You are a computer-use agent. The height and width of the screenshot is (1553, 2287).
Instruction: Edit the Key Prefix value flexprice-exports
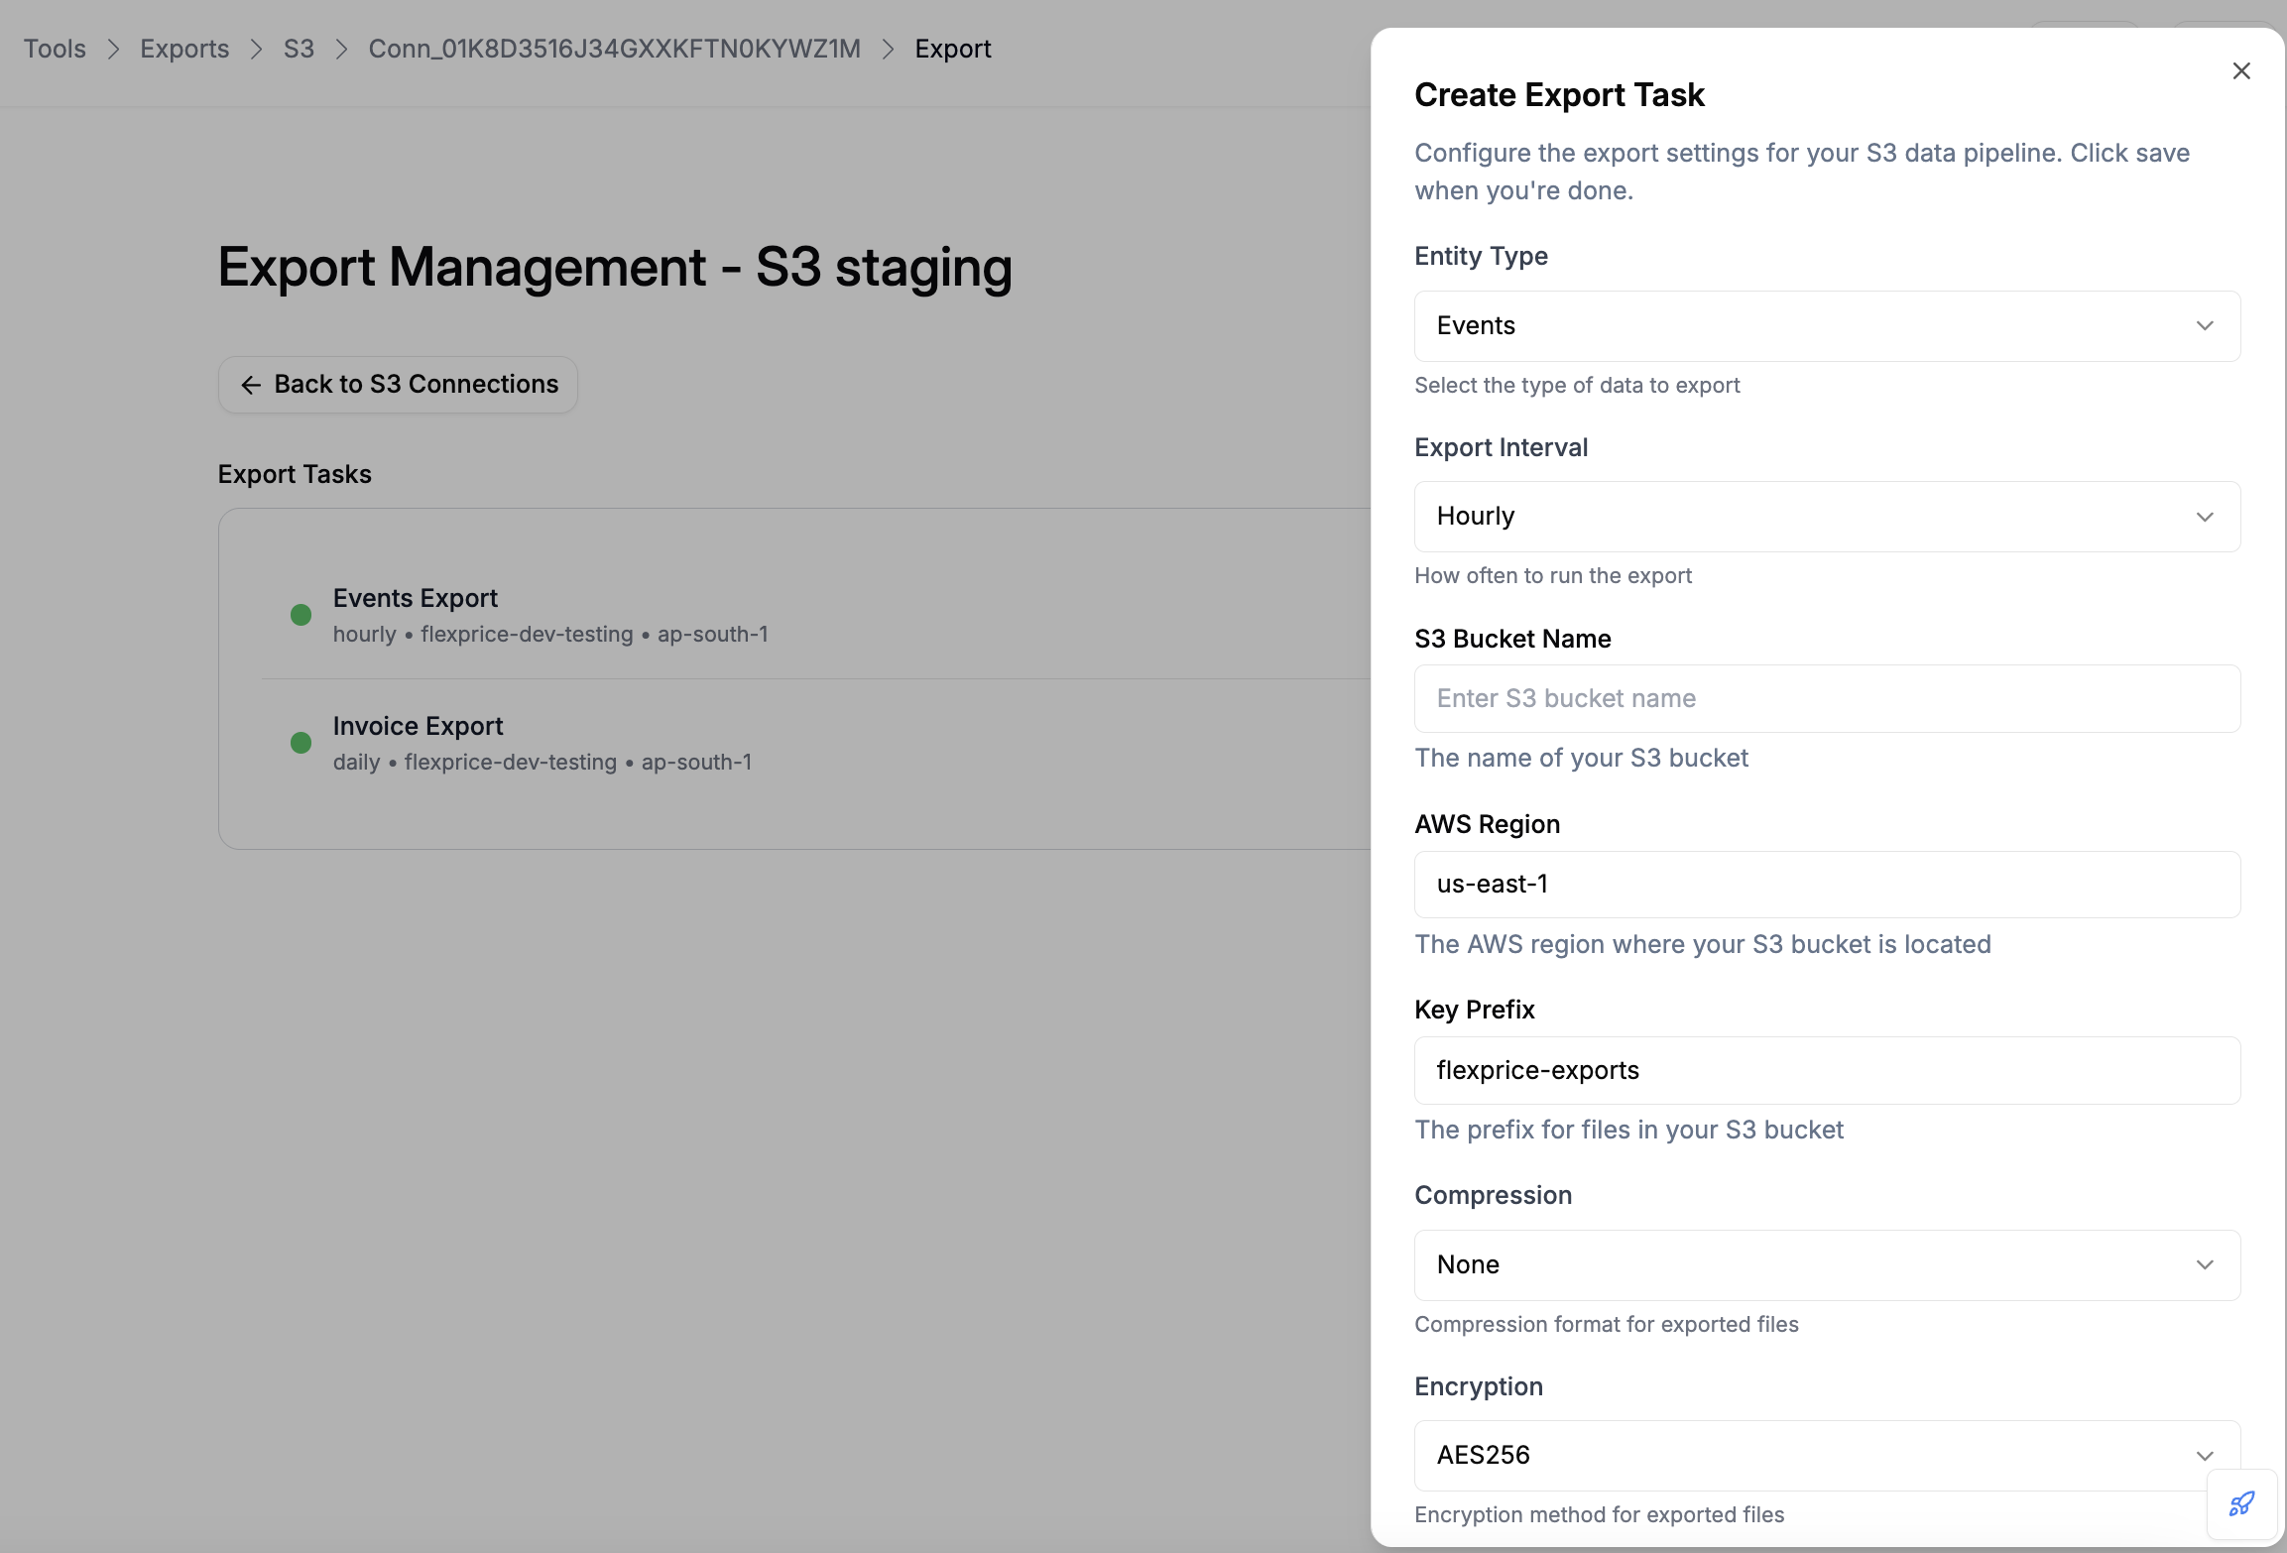click(x=1827, y=1070)
